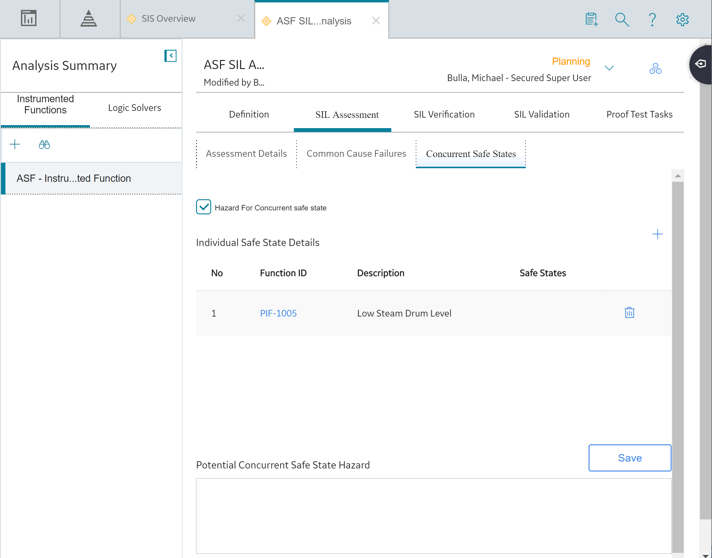Click the Description column header
The width and height of the screenshot is (712, 558).
[380, 273]
